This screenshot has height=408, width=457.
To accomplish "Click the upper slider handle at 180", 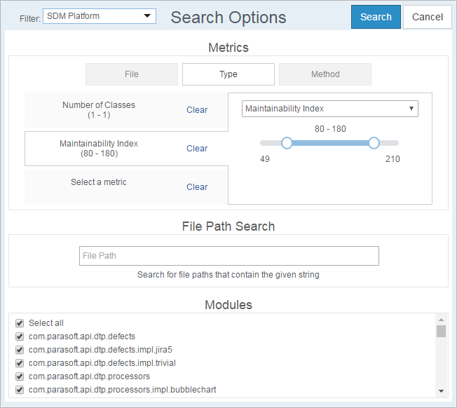I will (x=374, y=143).
